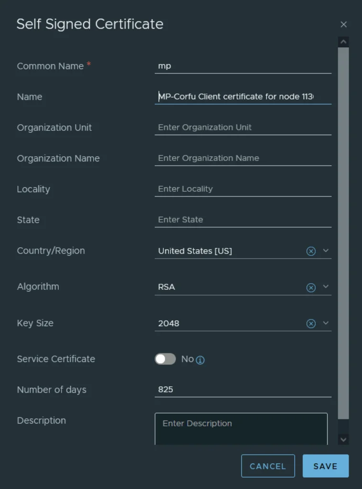362x489 pixels.
Task: Clear the Country/Region selection
Action: click(x=311, y=251)
